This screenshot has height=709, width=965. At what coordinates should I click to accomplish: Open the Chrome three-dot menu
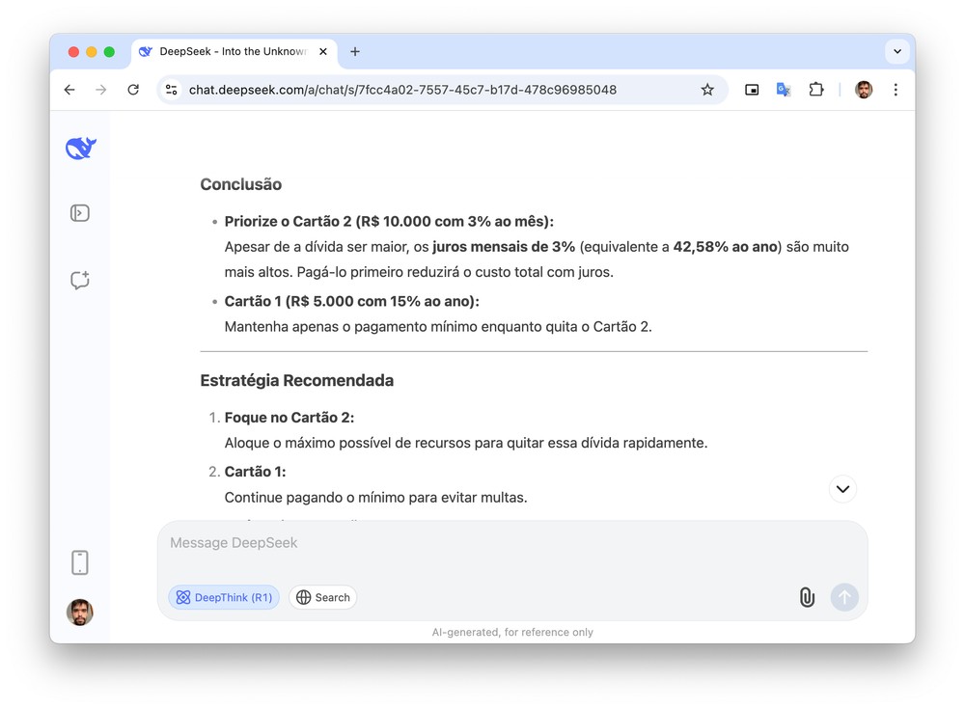[x=896, y=90]
